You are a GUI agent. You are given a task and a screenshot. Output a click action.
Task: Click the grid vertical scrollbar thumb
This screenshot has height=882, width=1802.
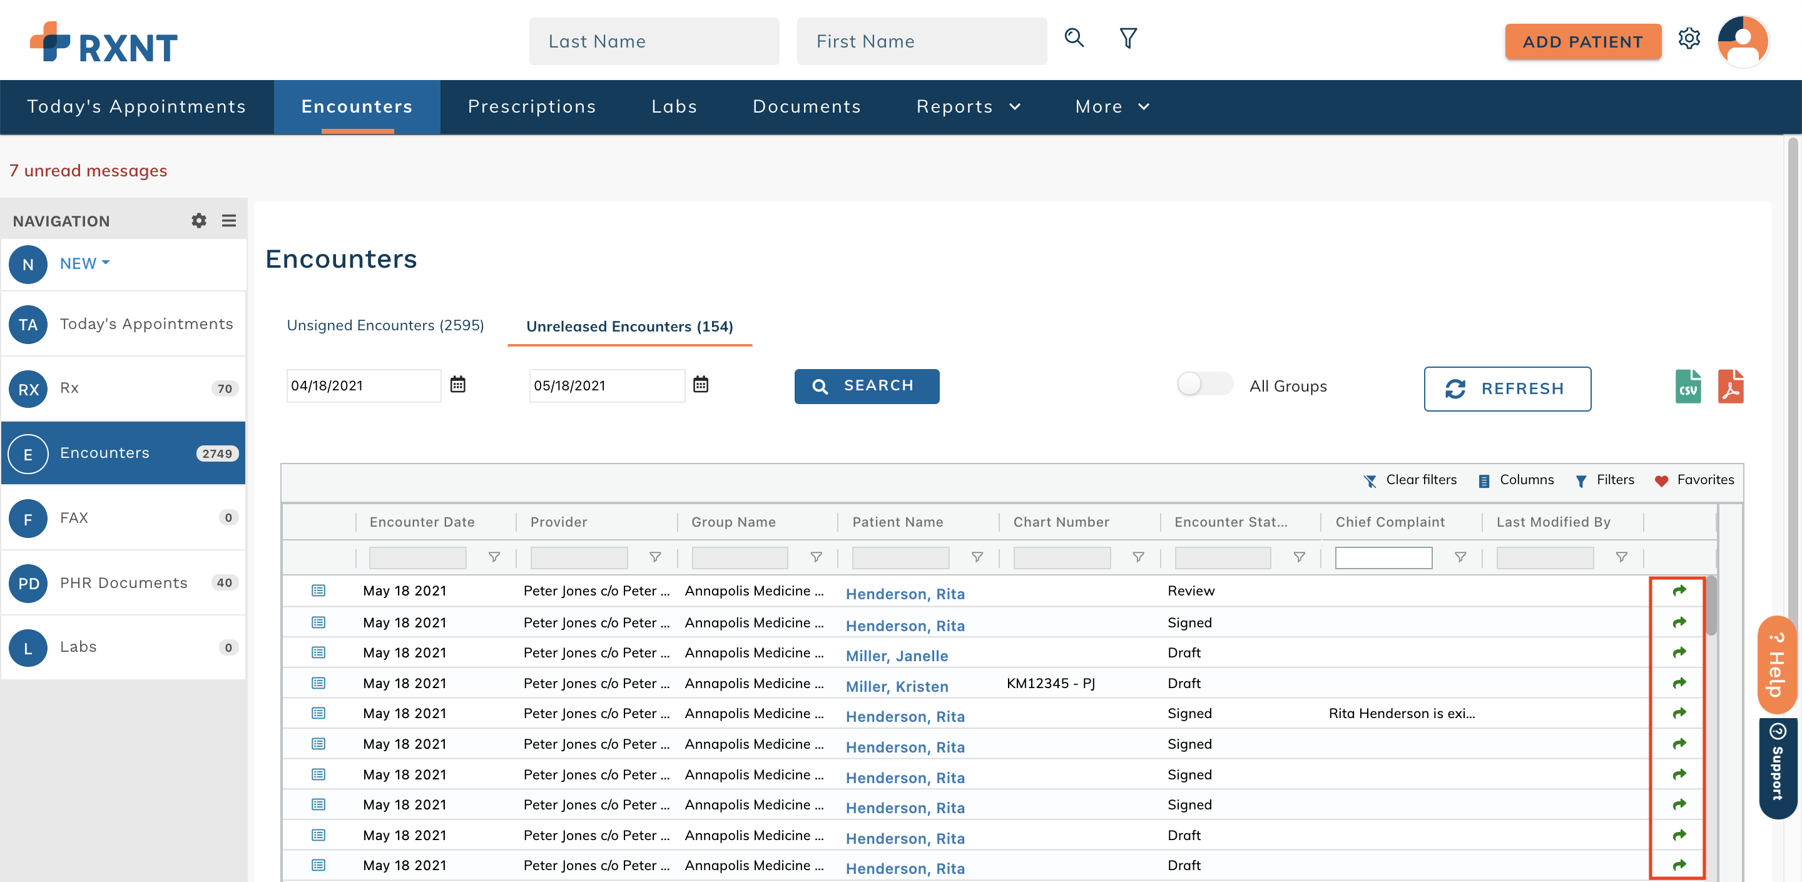coord(1712,606)
